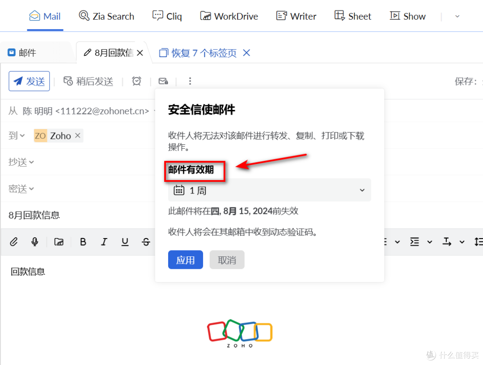The image size is (483, 365).
Task: Expand the indent options arrow
Action: coord(430,242)
